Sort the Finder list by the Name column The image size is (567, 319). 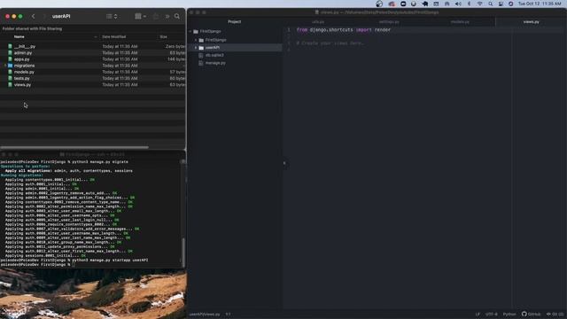click(19, 36)
